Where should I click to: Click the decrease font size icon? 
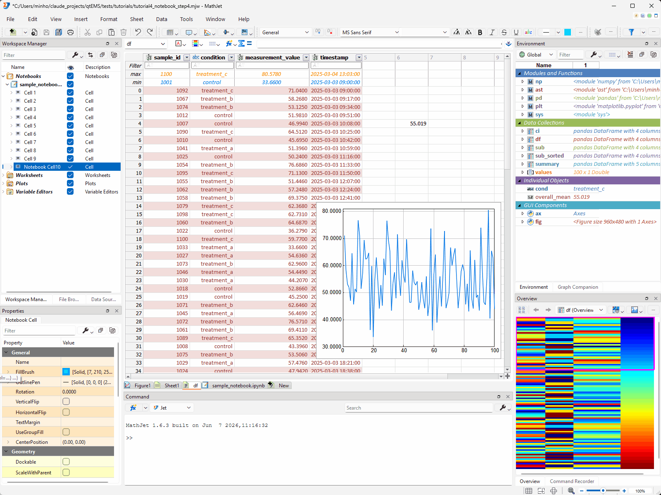click(x=468, y=32)
